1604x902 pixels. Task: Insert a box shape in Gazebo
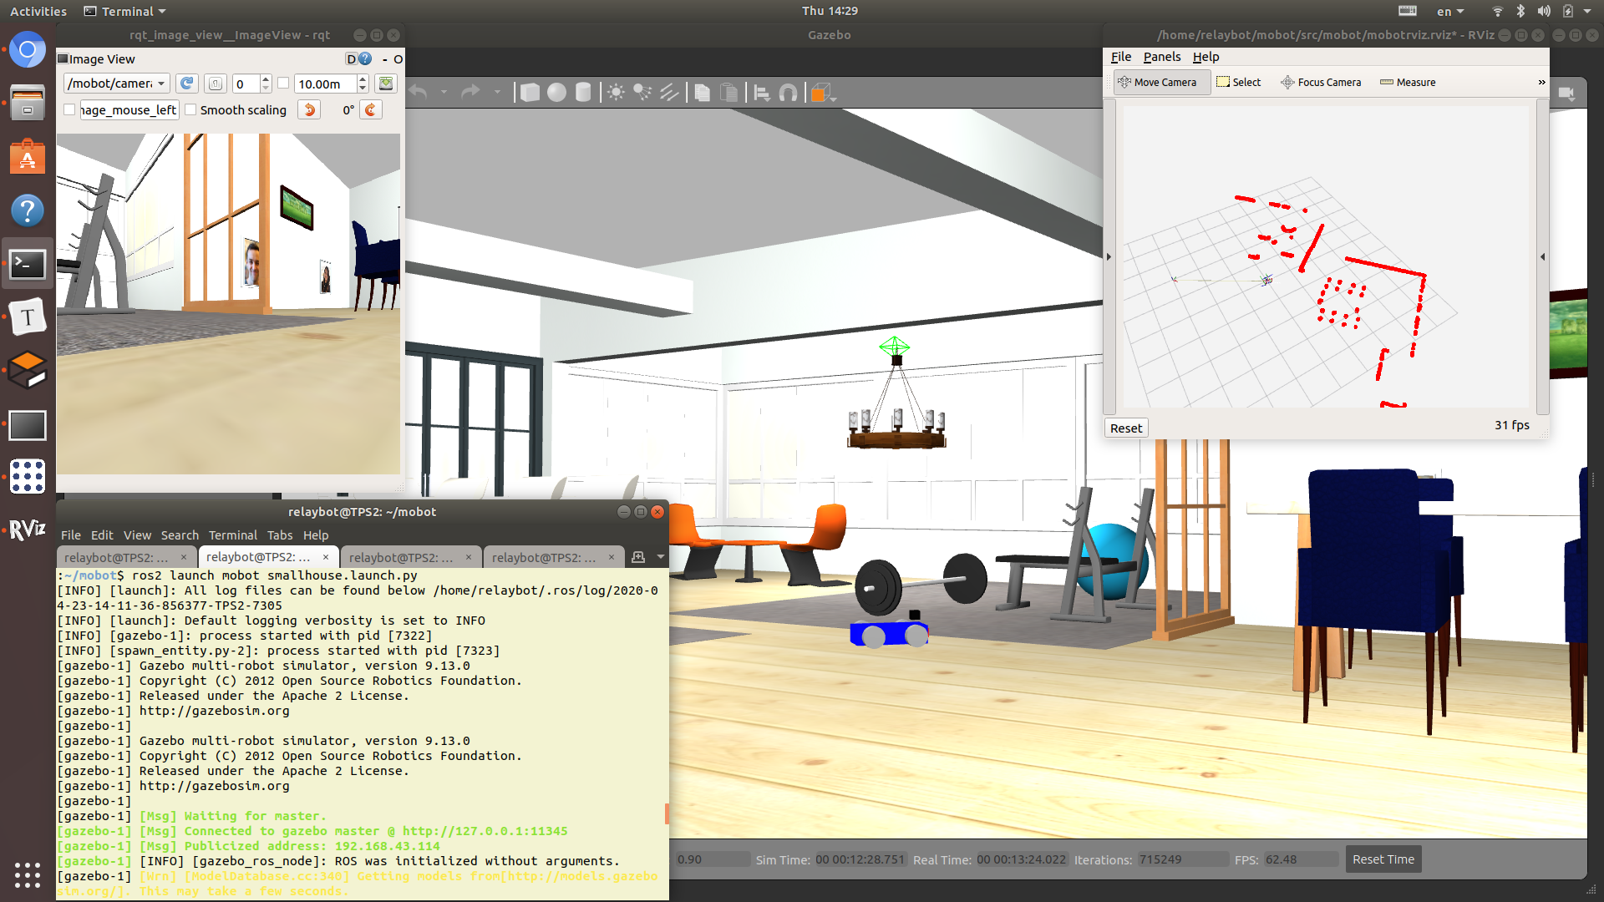click(x=530, y=93)
